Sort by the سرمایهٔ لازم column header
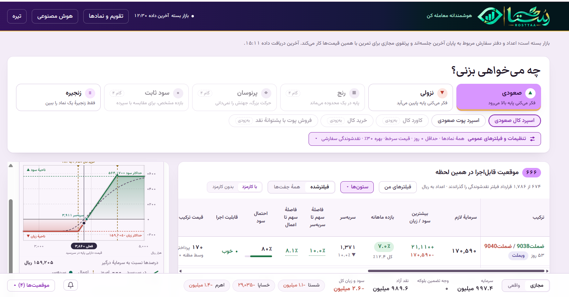Image resolution: width=569 pixels, height=297 pixels. click(466, 217)
